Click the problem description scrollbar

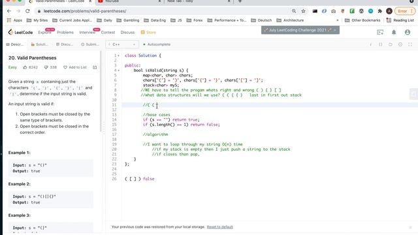[101, 91]
